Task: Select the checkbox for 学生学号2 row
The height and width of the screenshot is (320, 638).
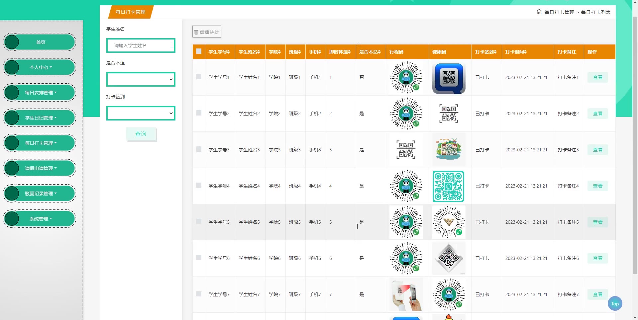Action: [x=199, y=113]
